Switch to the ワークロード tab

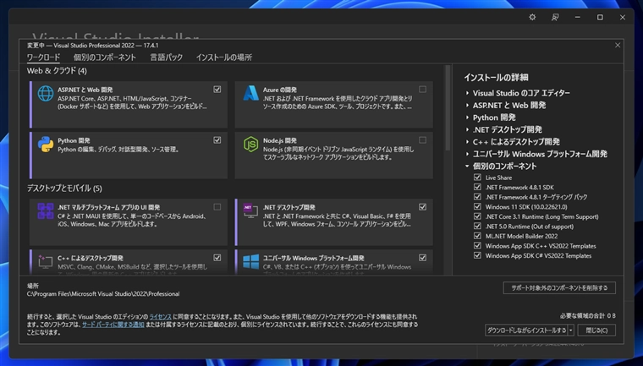click(43, 57)
